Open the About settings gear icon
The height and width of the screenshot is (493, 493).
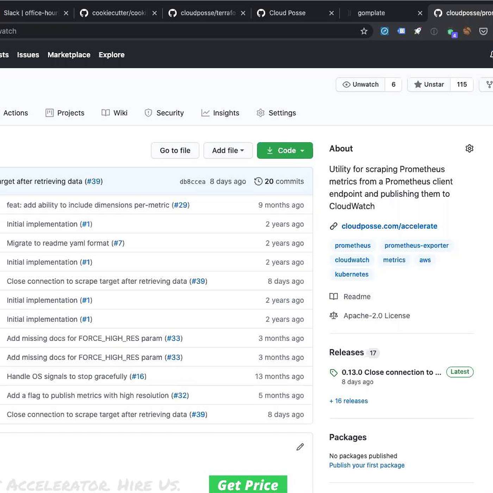pyautogui.click(x=469, y=149)
